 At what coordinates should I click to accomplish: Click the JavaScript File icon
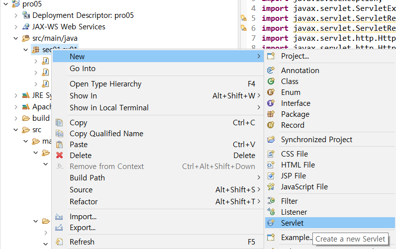(x=271, y=187)
